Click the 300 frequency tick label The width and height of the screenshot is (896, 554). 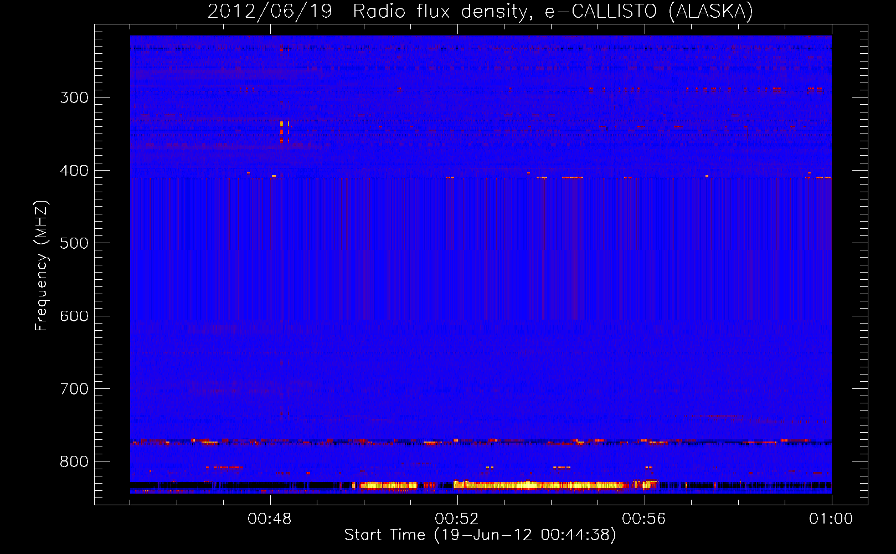74,98
